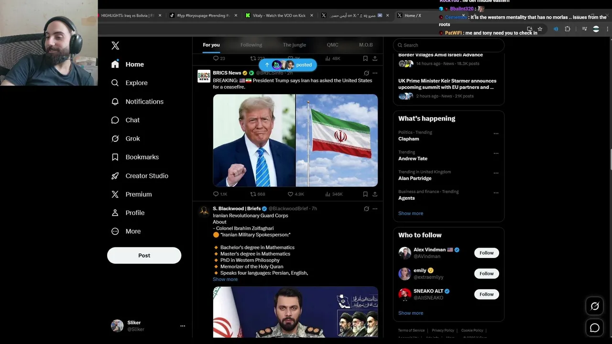This screenshot has height=344, width=612.
Task: Show more under What's happening
Action: coord(411,214)
